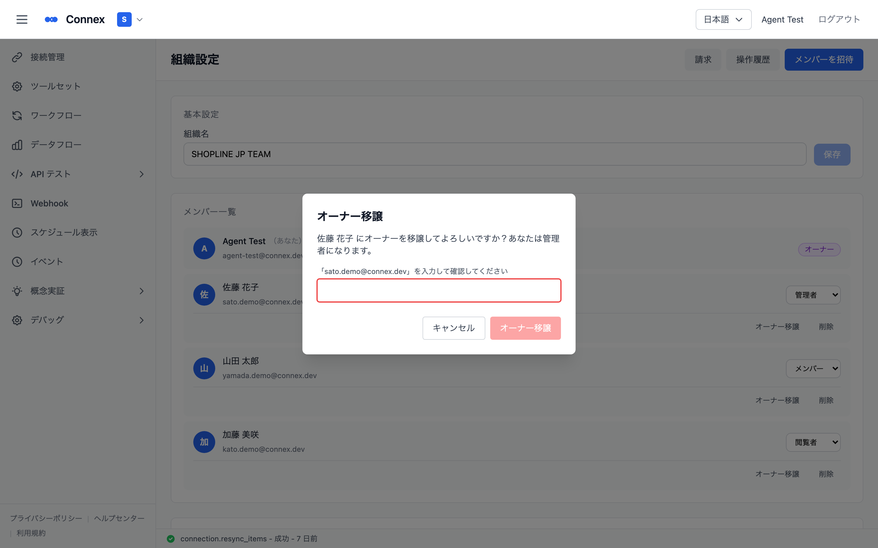The image size is (878, 548).
Task: Click the ワークフロー refresh icon
Action: coord(17,116)
